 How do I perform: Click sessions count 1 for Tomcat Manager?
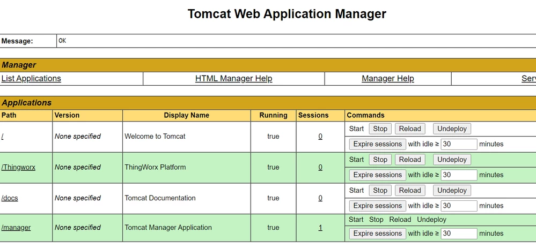tap(320, 228)
